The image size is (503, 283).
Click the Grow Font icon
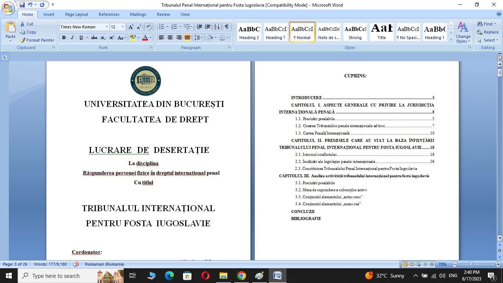131,27
